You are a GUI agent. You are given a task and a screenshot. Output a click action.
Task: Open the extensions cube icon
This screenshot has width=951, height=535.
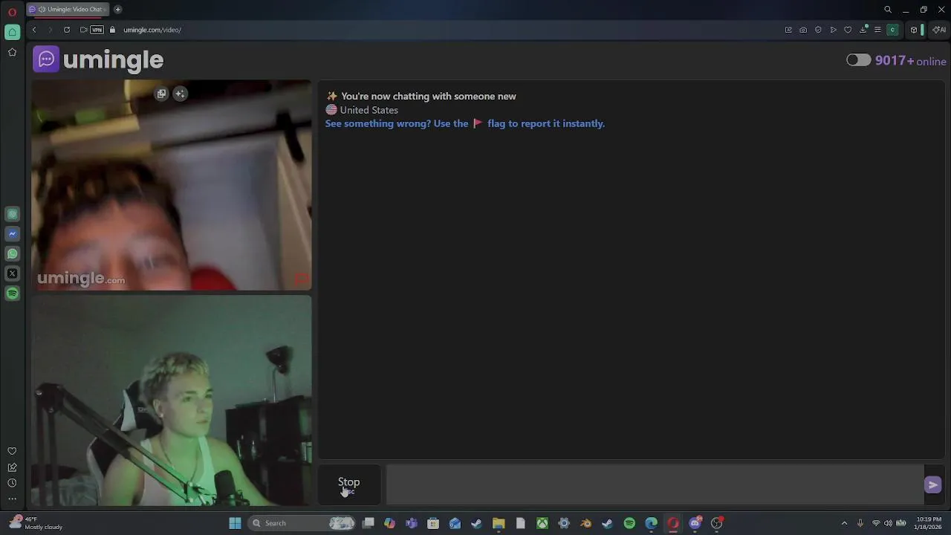click(x=914, y=30)
